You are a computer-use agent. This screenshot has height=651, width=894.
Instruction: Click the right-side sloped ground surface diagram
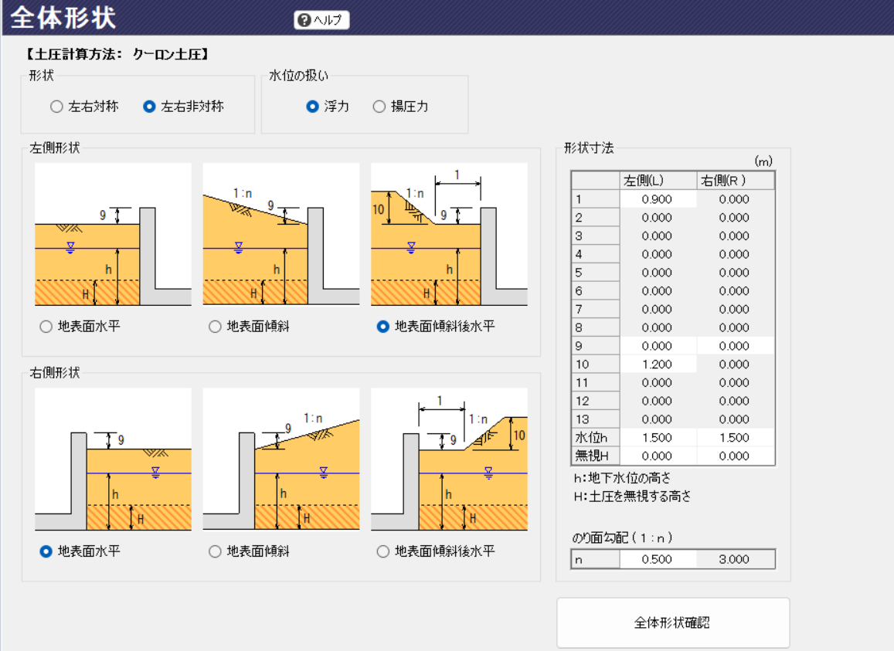(281, 459)
